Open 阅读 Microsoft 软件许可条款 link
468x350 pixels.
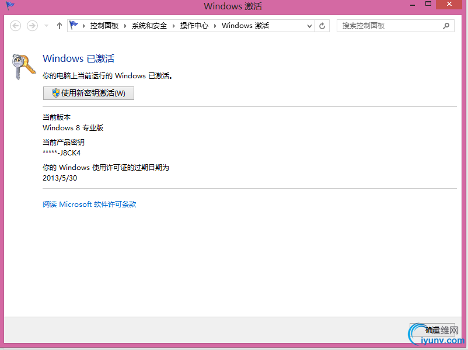click(x=89, y=204)
